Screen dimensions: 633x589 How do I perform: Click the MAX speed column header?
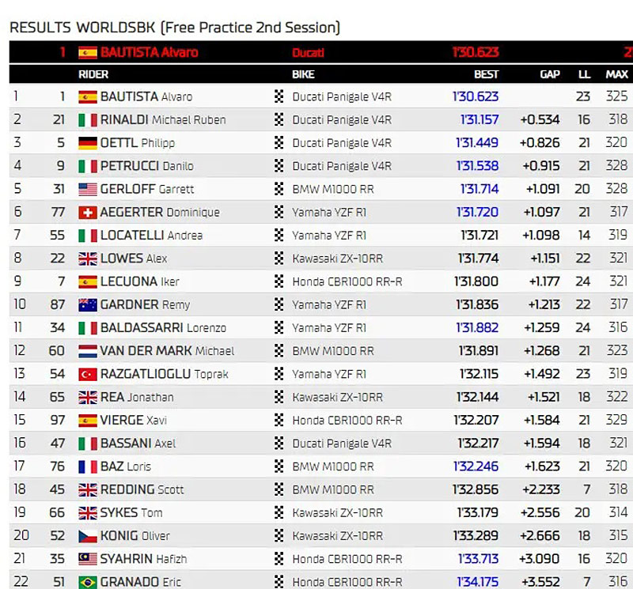tap(616, 74)
